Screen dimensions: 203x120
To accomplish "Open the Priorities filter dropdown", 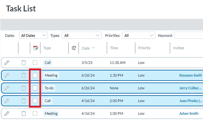I will (x=139, y=35).
